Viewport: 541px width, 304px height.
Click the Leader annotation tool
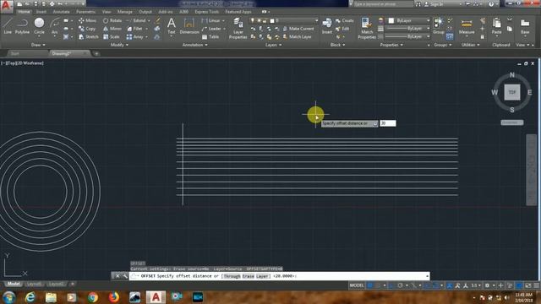pyautogui.click(x=211, y=29)
